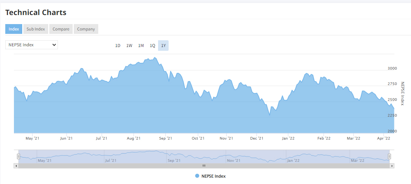Select the Index tab

tap(14, 29)
